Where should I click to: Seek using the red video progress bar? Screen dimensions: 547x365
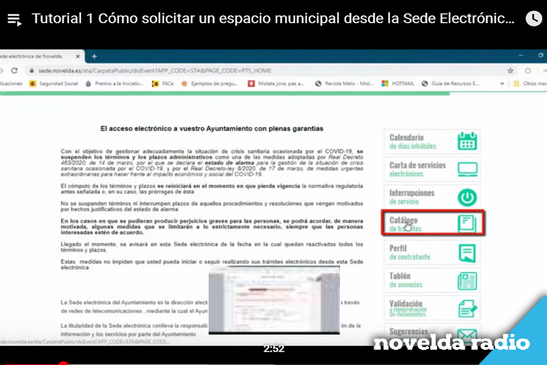pyautogui.click(x=32, y=363)
